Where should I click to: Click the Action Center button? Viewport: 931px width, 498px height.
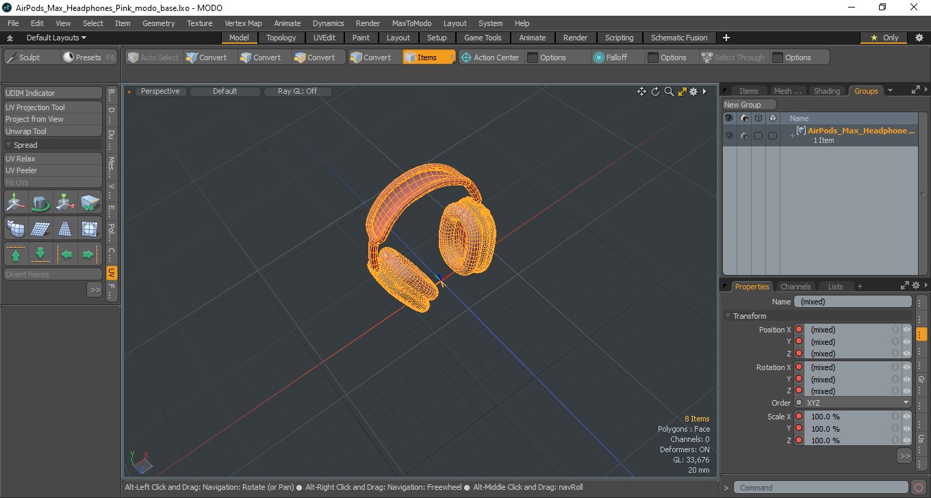click(x=489, y=57)
